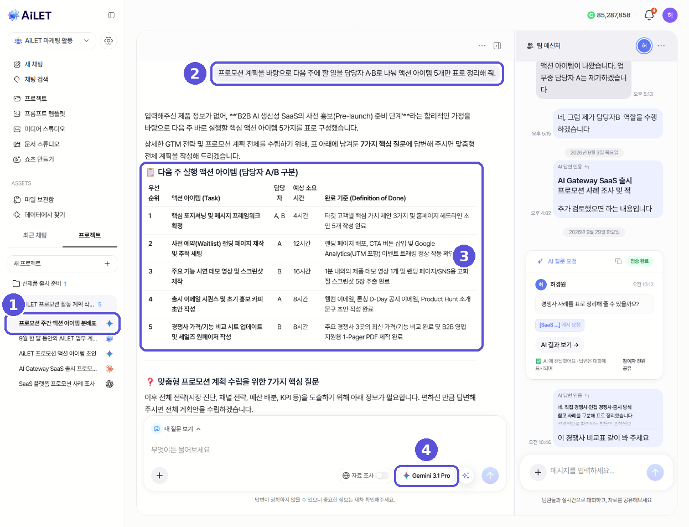
Task: Click 맞춤형 프로모션 계획 수립을 위한 7가지 핵심 질문 heading
Action: coord(238,381)
